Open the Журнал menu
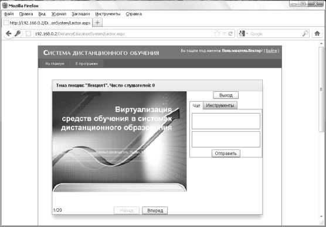Screen dimensions: 326x227 point(59,14)
